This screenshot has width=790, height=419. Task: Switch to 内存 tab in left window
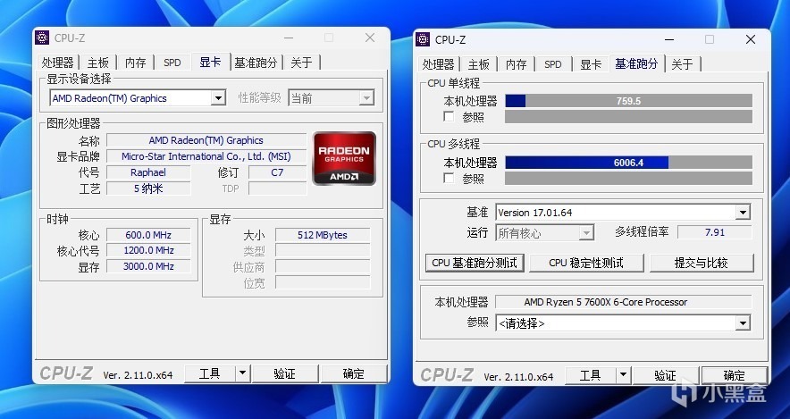[135, 63]
